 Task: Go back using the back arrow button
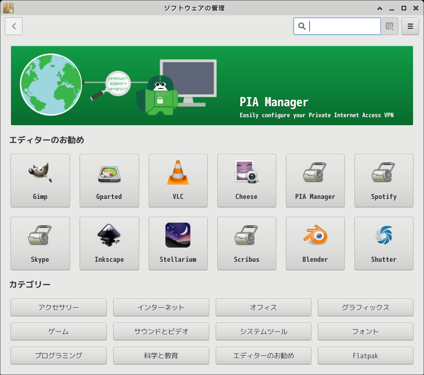point(14,26)
